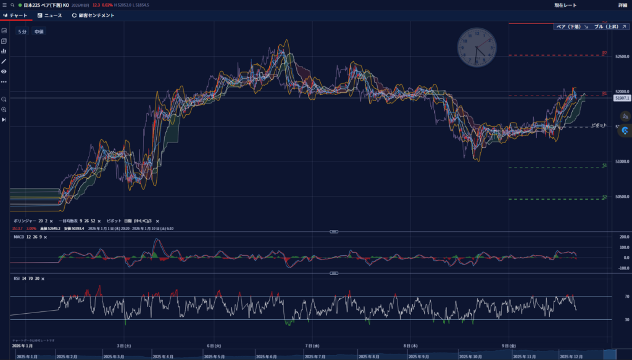Switch to the ニュース tab
The image size is (632, 360).
point(49,15)
